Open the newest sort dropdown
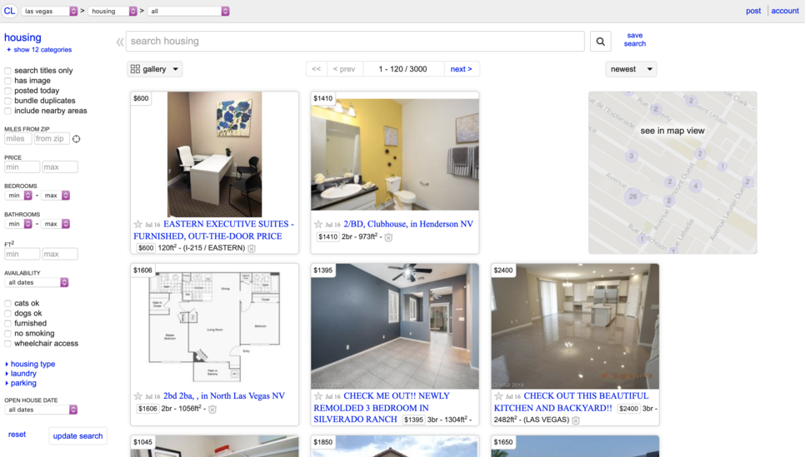Image resolution: width=805 pixels, height=457 pixels. click(631, 69)
